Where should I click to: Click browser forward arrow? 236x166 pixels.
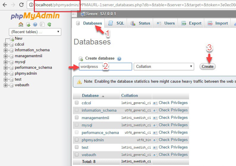13,5
